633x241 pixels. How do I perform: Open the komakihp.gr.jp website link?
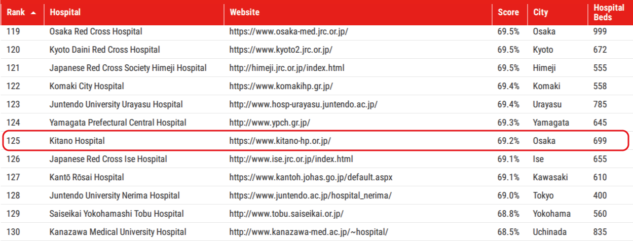[x=281, y=86]
